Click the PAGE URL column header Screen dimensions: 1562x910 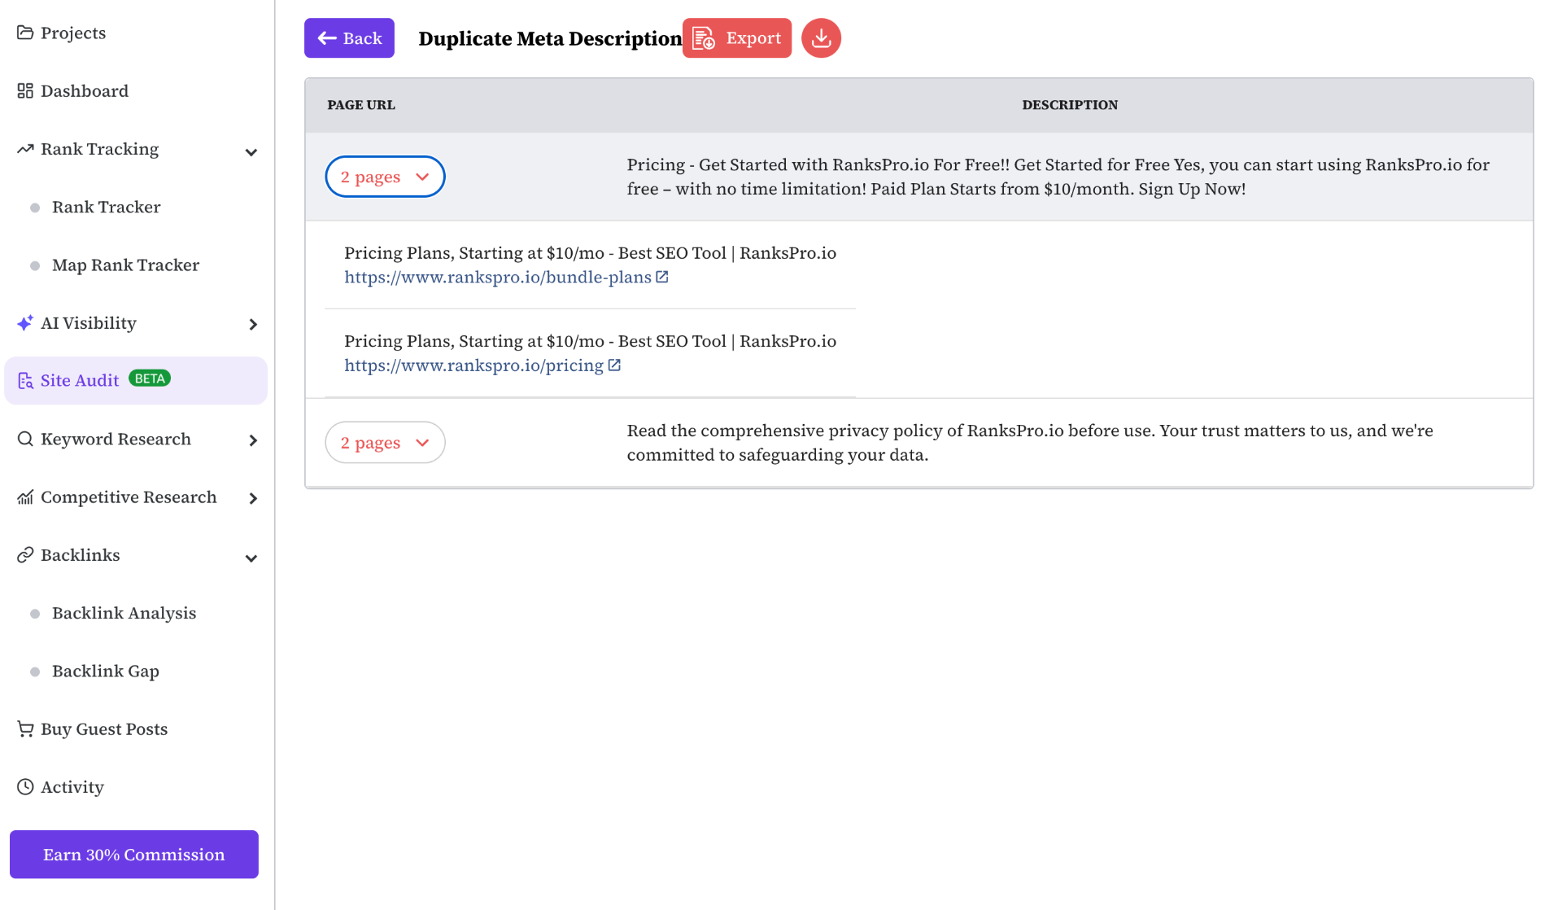(x=361, y=105)
